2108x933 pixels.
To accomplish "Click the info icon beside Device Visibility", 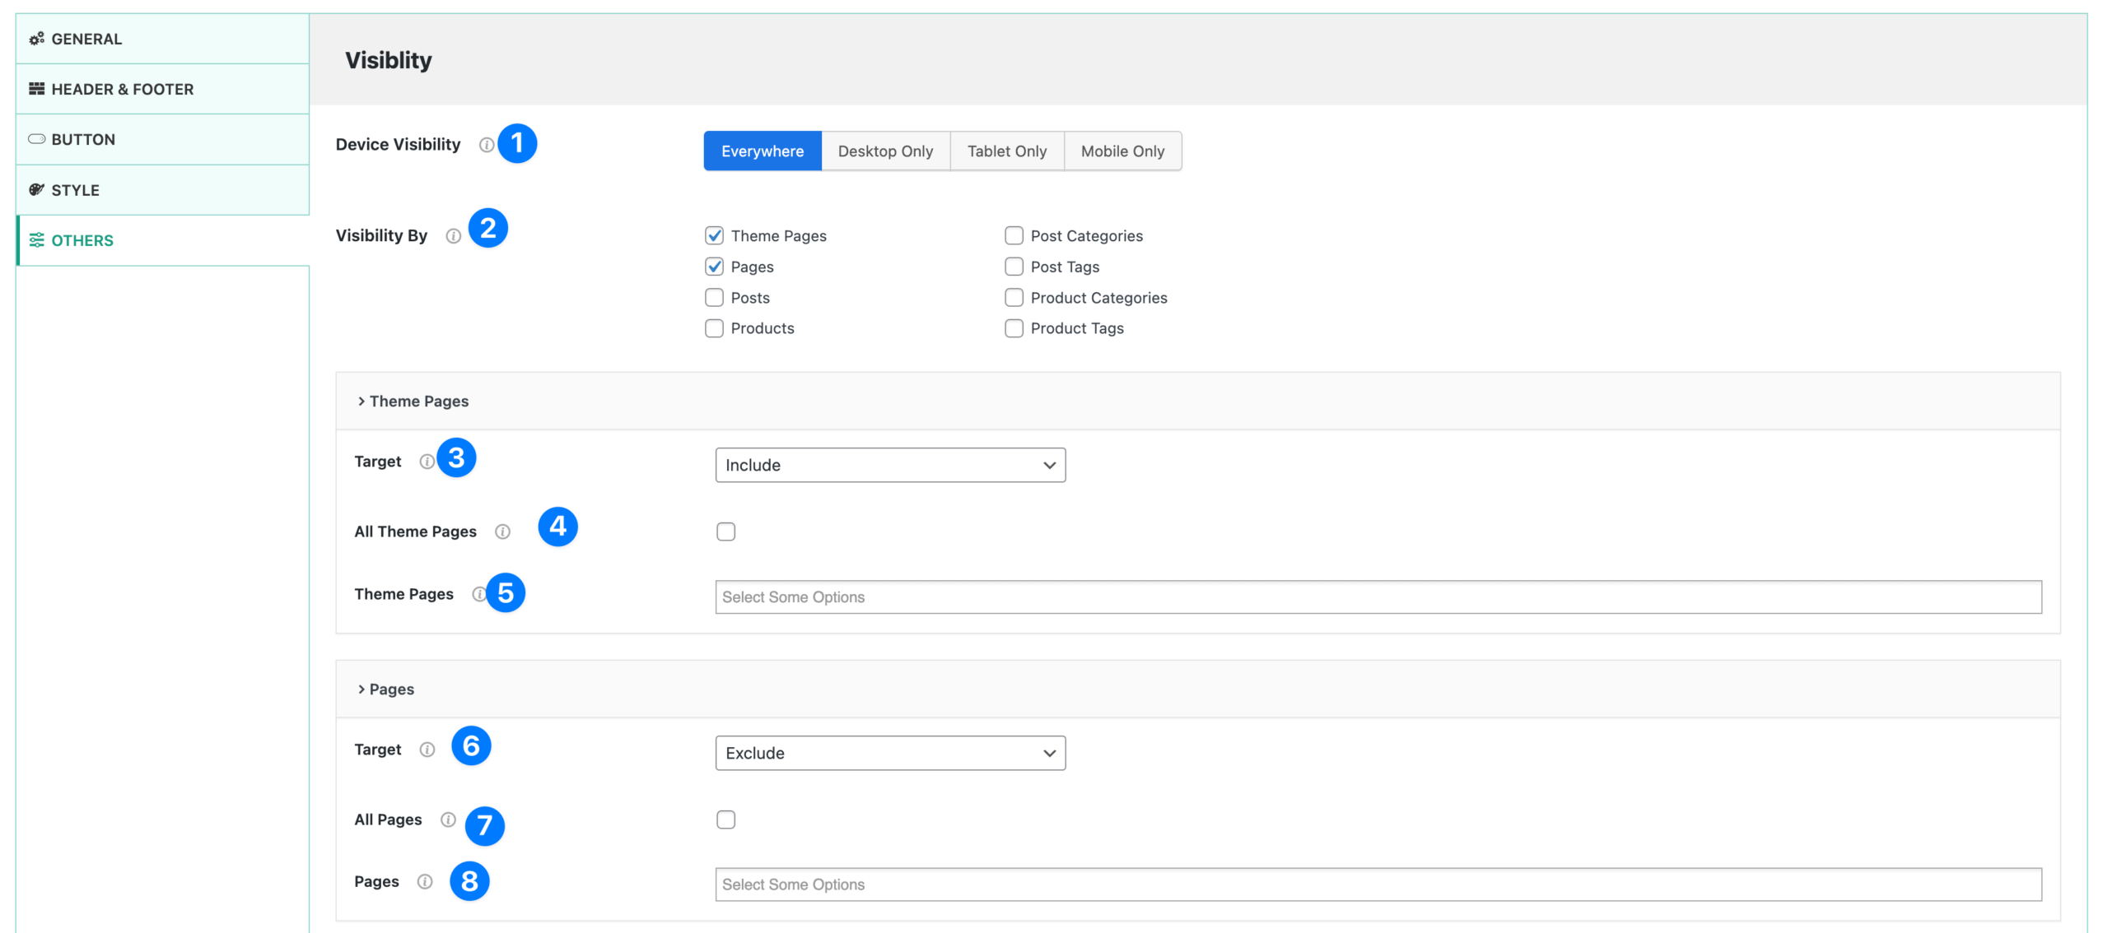I will (486, 145).
